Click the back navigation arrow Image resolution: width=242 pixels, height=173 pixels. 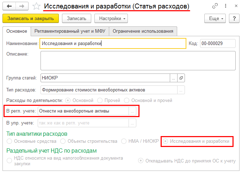(9, 6)
